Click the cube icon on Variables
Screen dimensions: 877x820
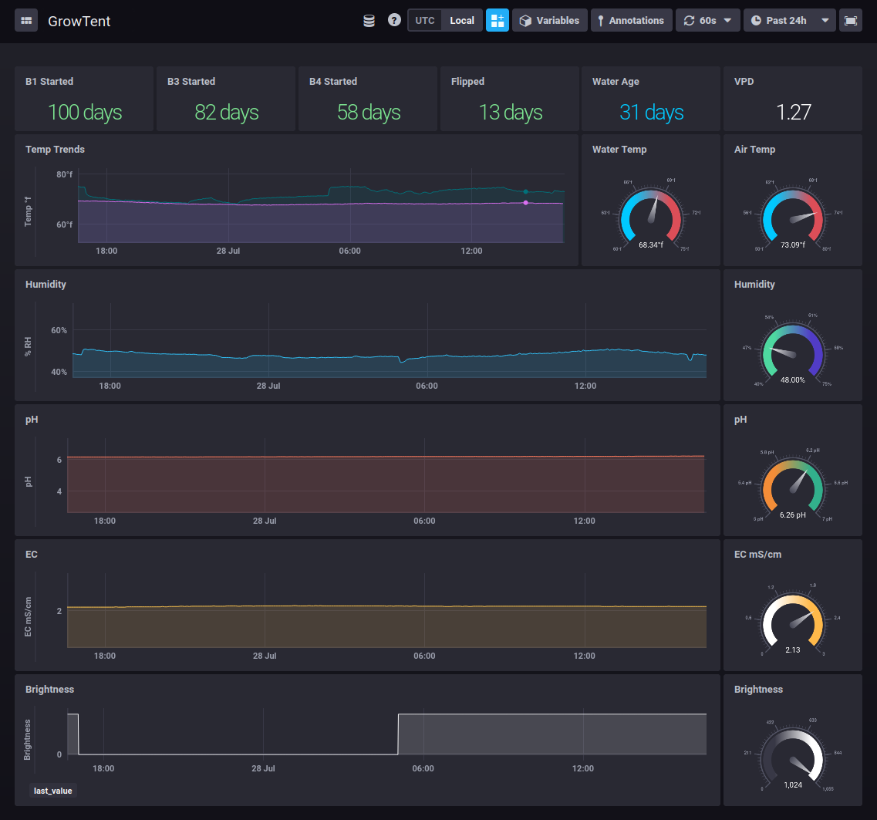pos(525,21)
